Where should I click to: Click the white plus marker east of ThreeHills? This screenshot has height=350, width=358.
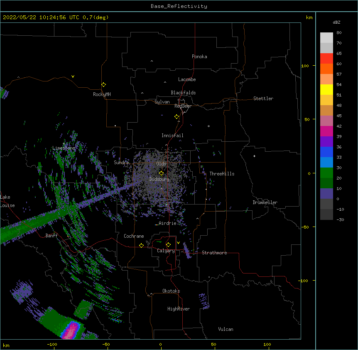[x=254, y=156]
